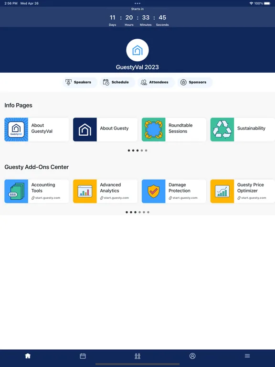Click the Guesty Add-Ons Center heading
Image resolution: width=275 pixels, height=367 pixels.
[x=36, y=167]
